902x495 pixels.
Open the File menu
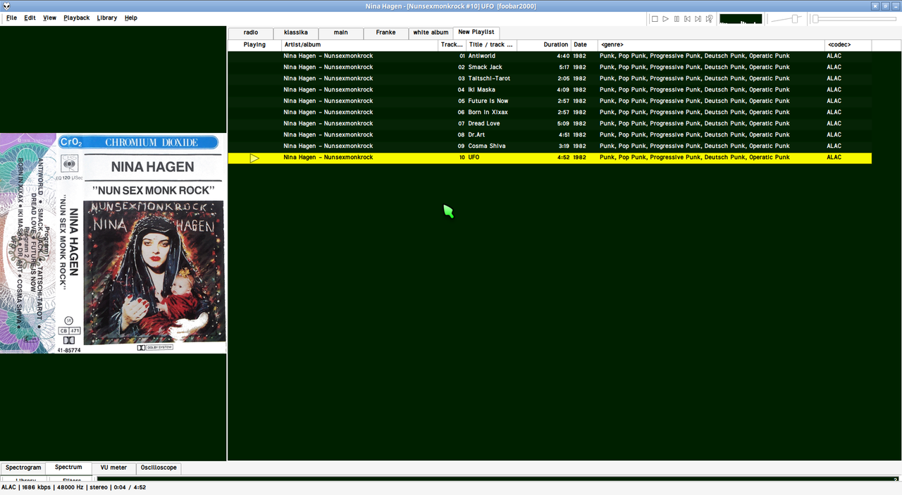(12, 18)
